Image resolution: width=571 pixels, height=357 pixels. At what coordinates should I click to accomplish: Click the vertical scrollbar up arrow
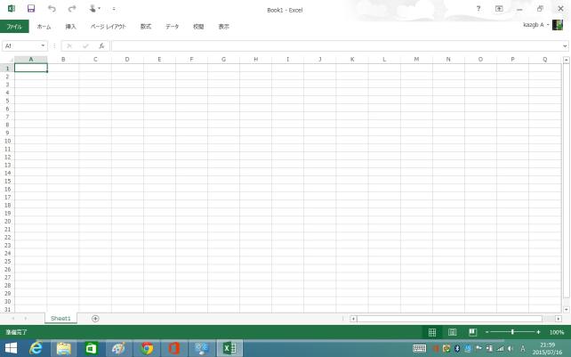point(567,60)
